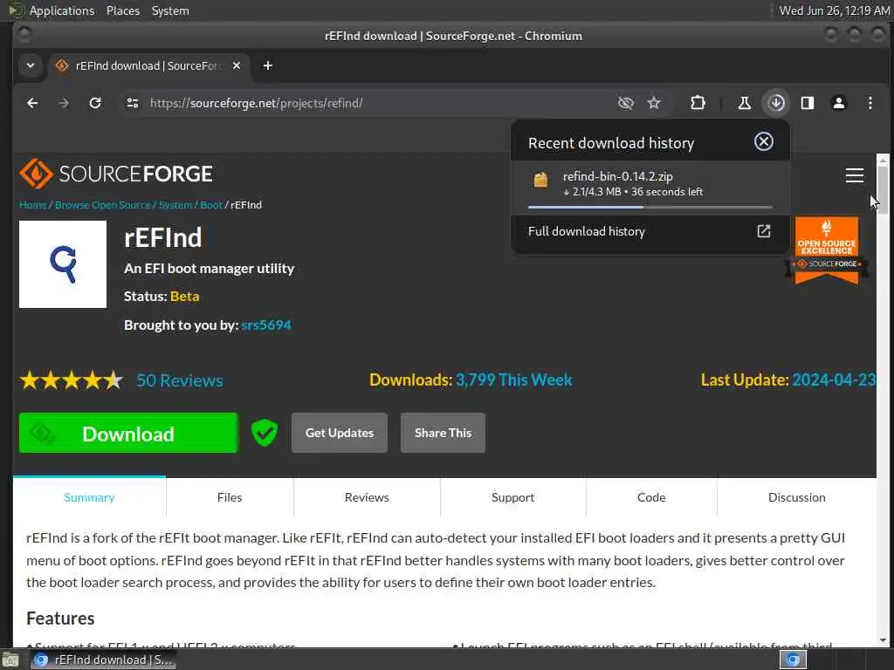Click the Beta status link
Image resolution: width=894 pixels, height=670 pixels.
pyautogui.click(x=185, y=297)
